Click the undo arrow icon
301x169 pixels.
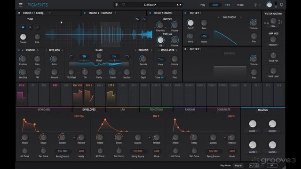pos(251,166)
